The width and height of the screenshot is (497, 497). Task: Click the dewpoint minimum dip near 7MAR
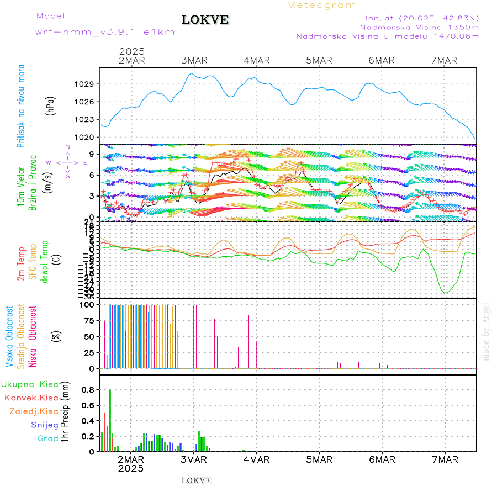446,292
